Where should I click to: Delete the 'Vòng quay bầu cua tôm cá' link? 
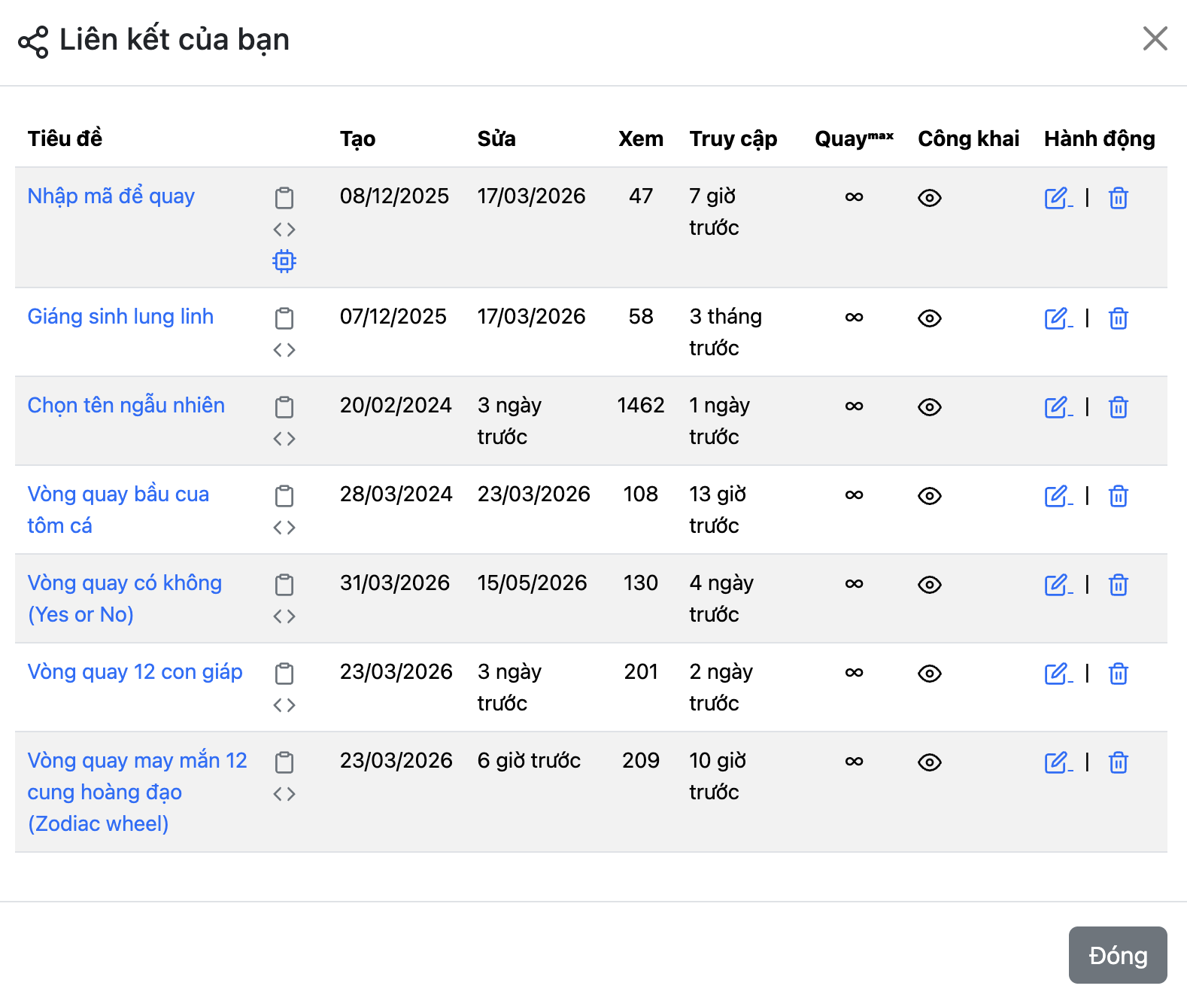(x=1119, y=496)
